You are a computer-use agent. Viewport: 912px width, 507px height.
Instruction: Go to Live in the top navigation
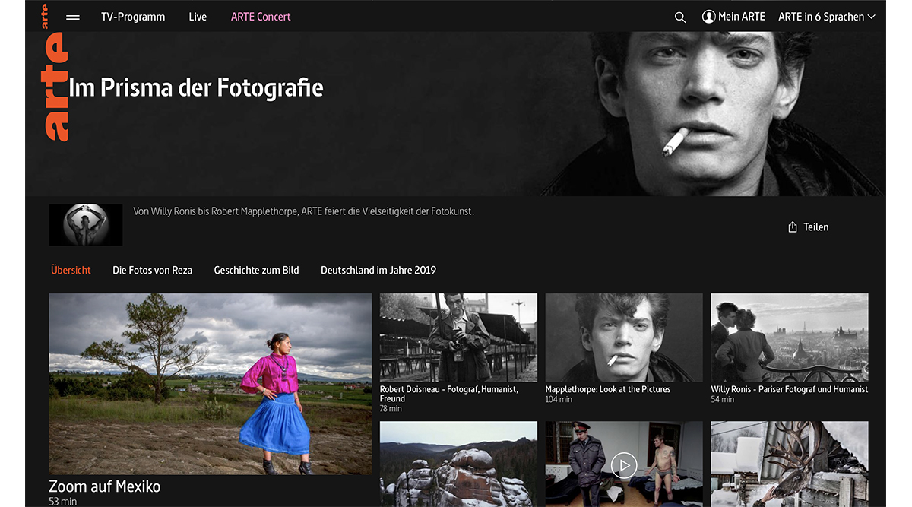[x=198, y=17]
